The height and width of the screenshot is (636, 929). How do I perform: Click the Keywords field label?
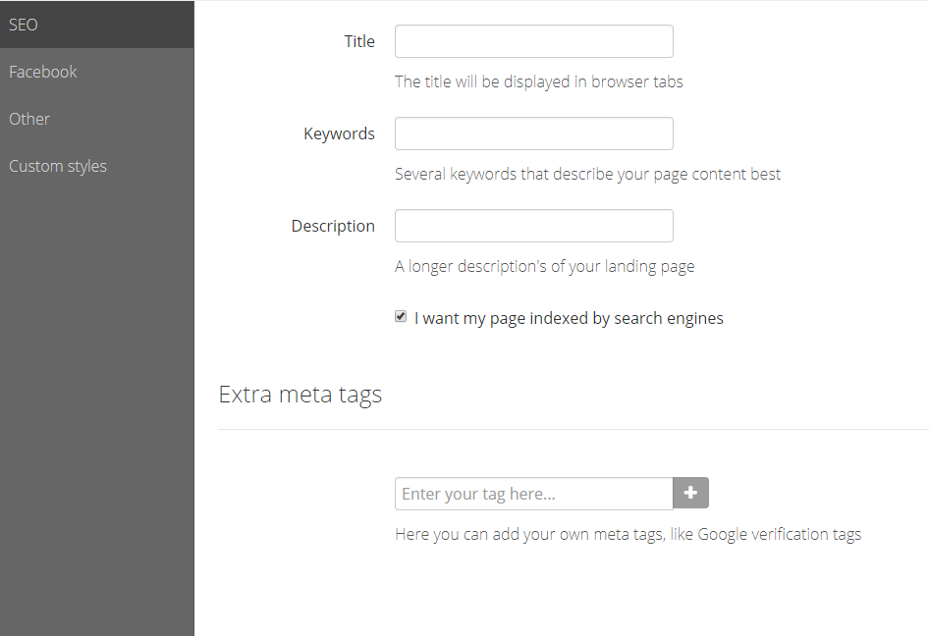339,133
